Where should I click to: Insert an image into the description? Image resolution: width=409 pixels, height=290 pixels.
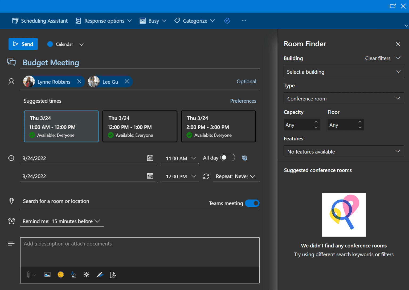47,275
